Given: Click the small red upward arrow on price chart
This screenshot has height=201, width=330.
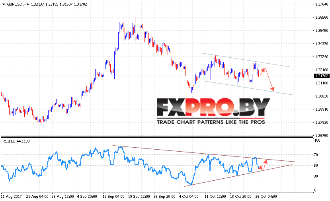Looking at the screenshot, I should click(x=262, y=72).
